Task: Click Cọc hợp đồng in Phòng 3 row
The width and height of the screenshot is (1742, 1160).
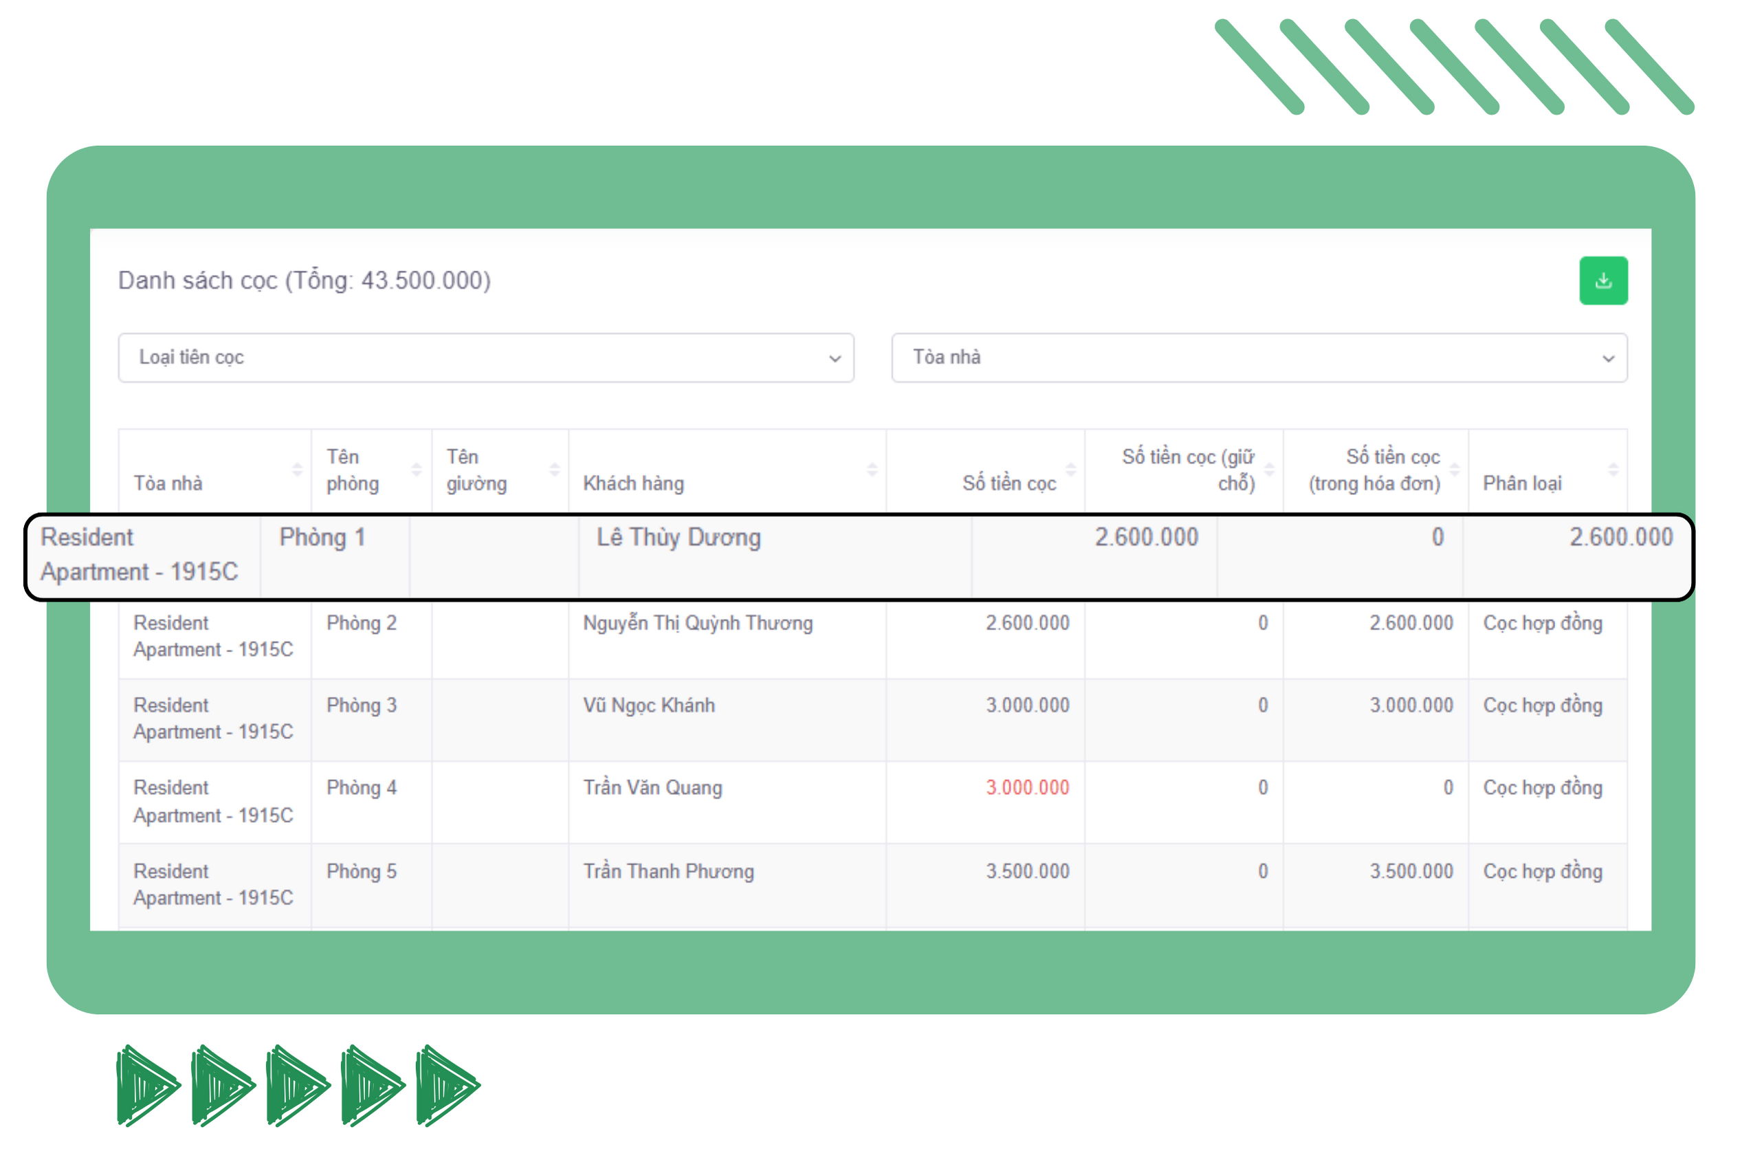Action: tap(1542, 705)
